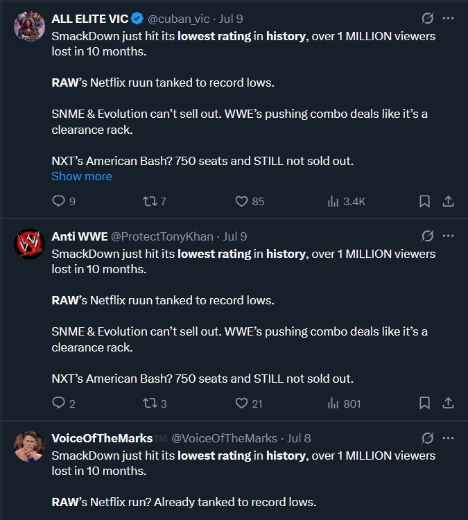Open more options for VoiceOfTheMarks post
The image size is (468, 520).
[448, 438]
